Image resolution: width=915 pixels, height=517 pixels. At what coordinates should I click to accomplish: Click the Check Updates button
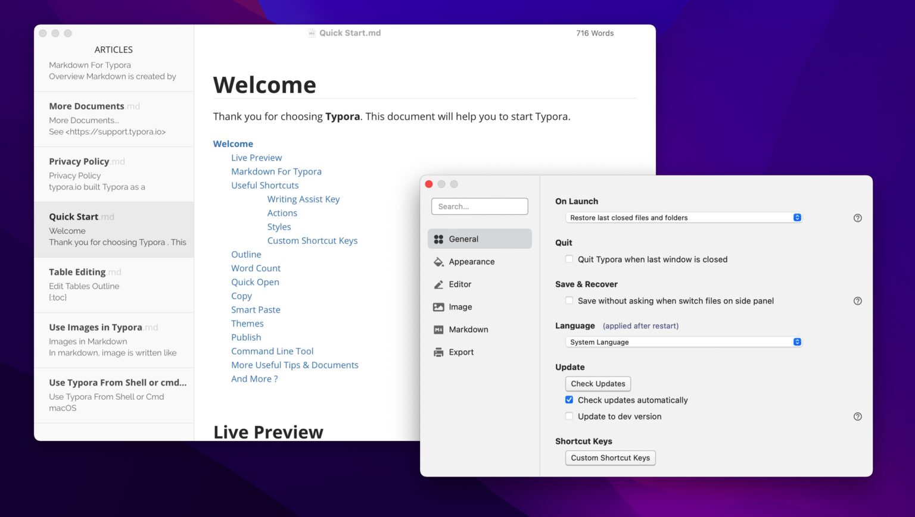click(x=597, y=383)
